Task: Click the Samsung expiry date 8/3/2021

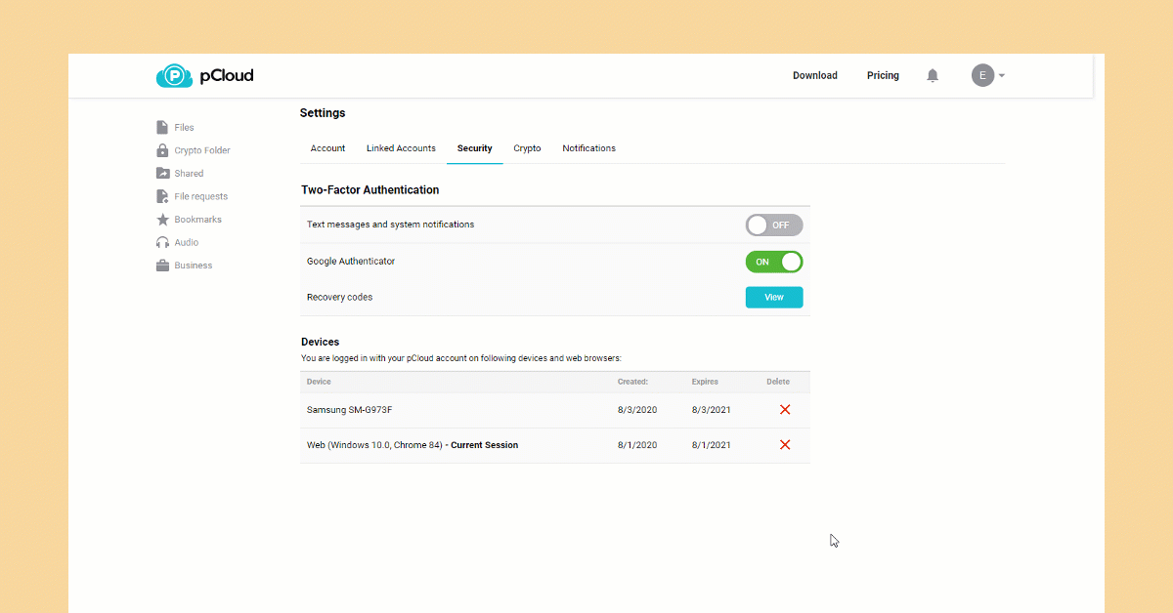Action: (711, 410)
